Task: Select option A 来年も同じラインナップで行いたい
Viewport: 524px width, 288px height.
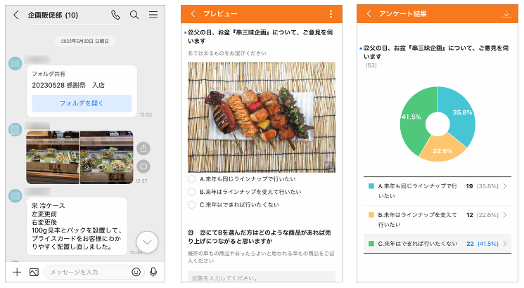Action: click(192, 179)
